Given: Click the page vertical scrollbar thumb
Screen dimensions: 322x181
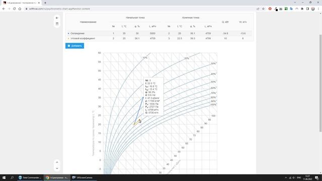Looking at the screenshot, I should click(x=320, y=83).
